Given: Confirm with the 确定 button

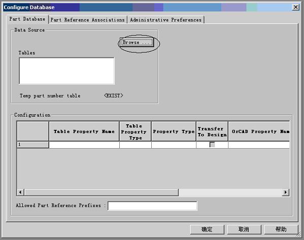Looking at the screenshot, I should (x=207, y=229).
